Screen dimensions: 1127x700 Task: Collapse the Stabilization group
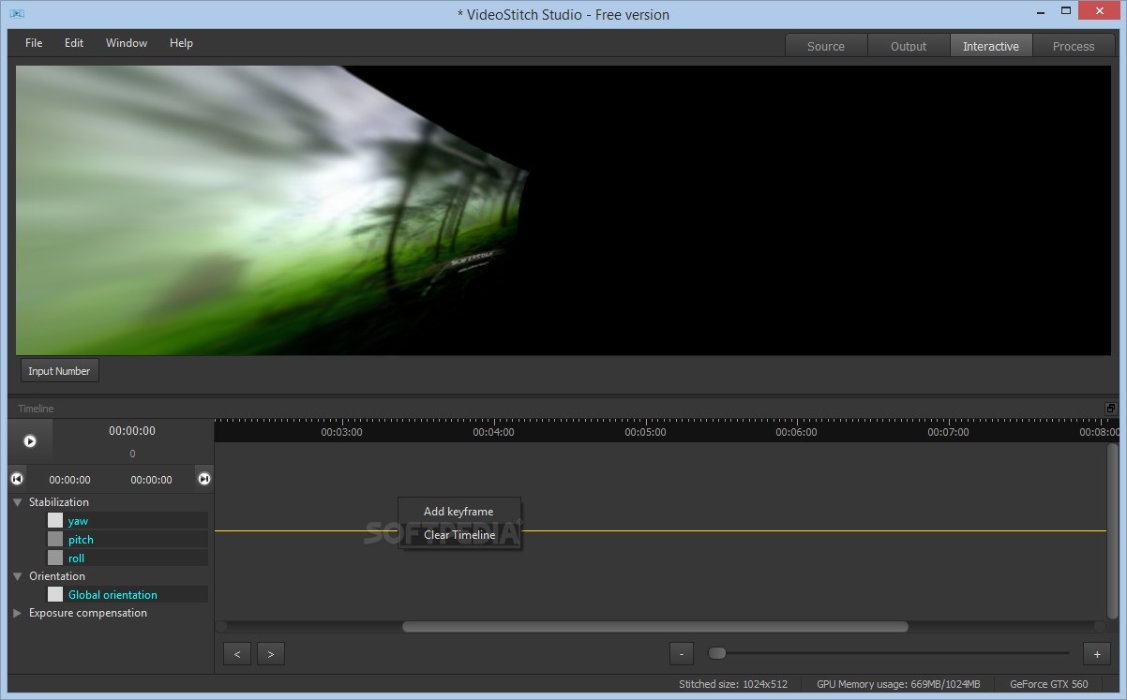tap(17, 502)
